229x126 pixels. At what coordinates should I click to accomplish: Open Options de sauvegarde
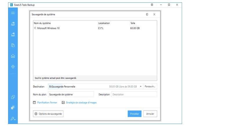click(x=48, y=114)
